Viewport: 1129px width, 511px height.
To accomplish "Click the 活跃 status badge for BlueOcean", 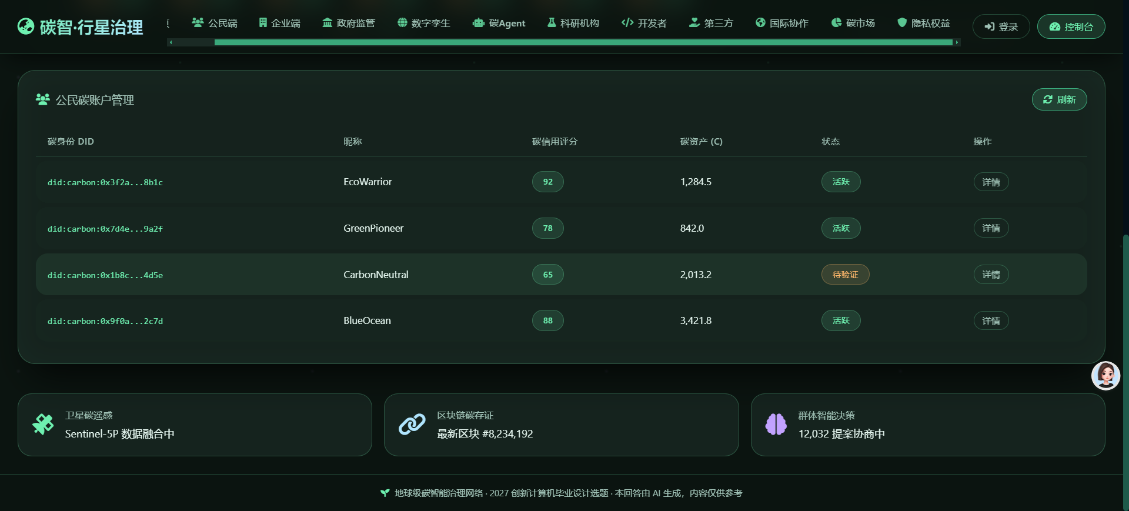I will tap(841, 320).
